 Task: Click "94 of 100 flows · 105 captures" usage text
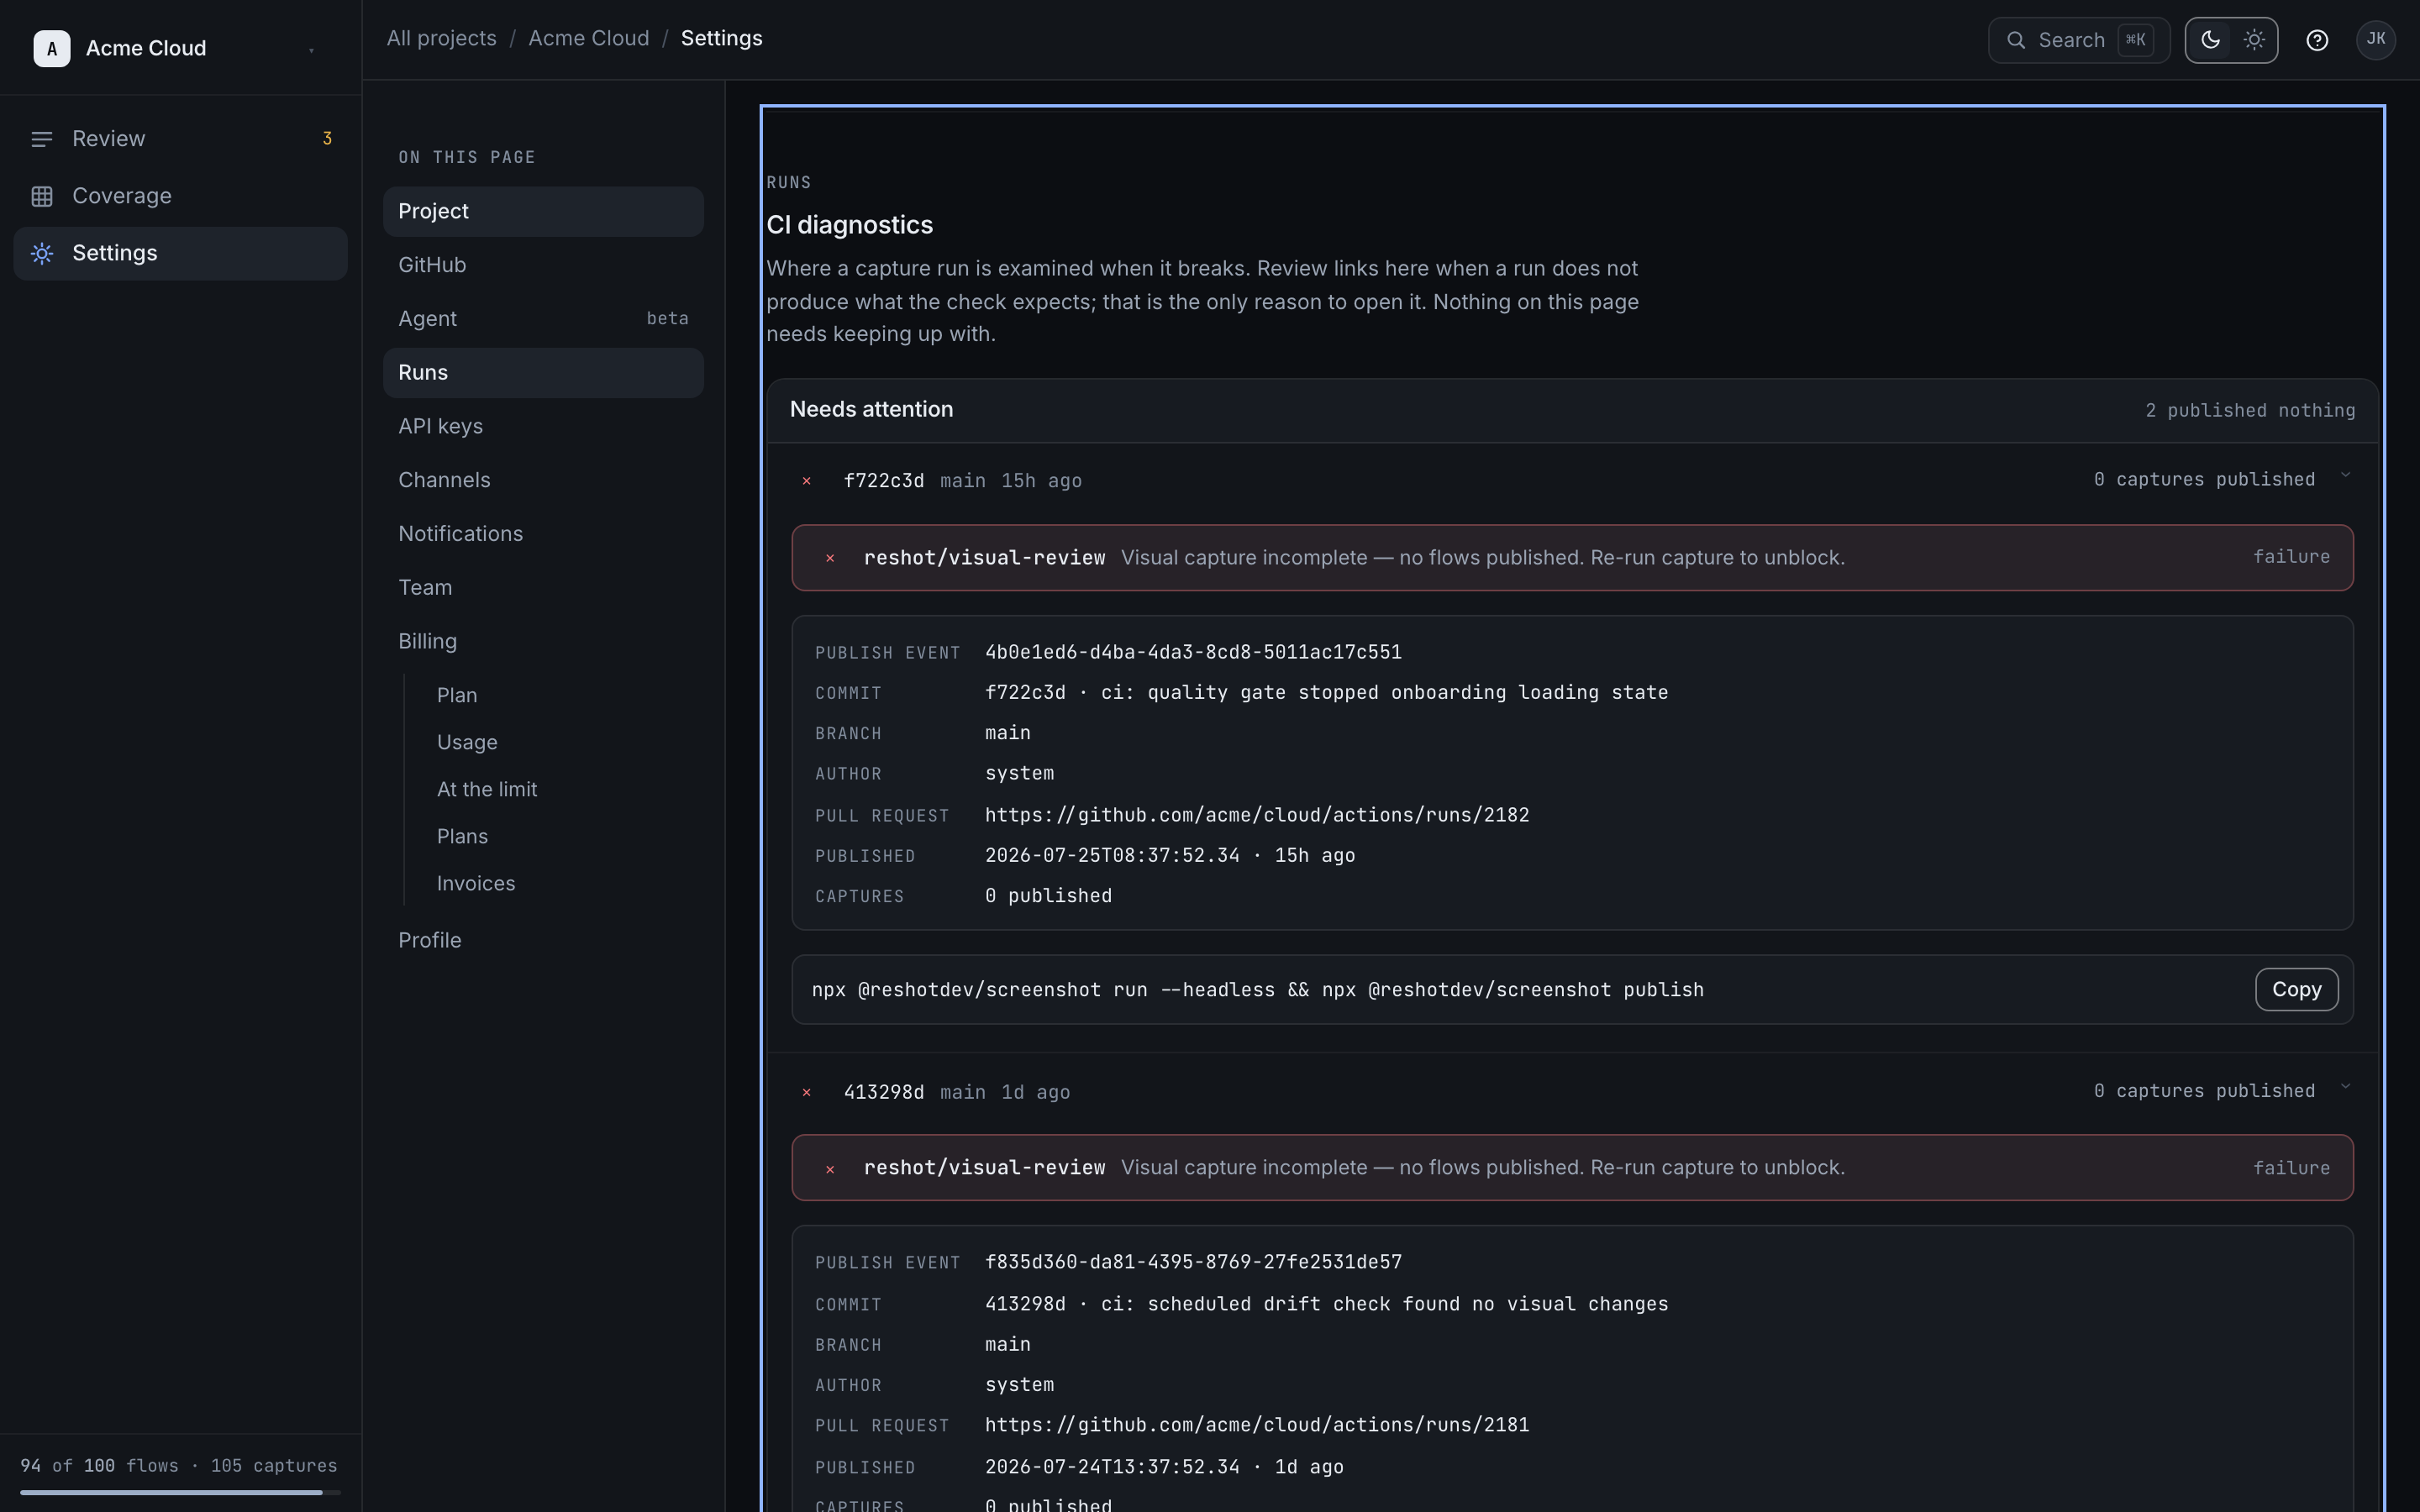179,1466
